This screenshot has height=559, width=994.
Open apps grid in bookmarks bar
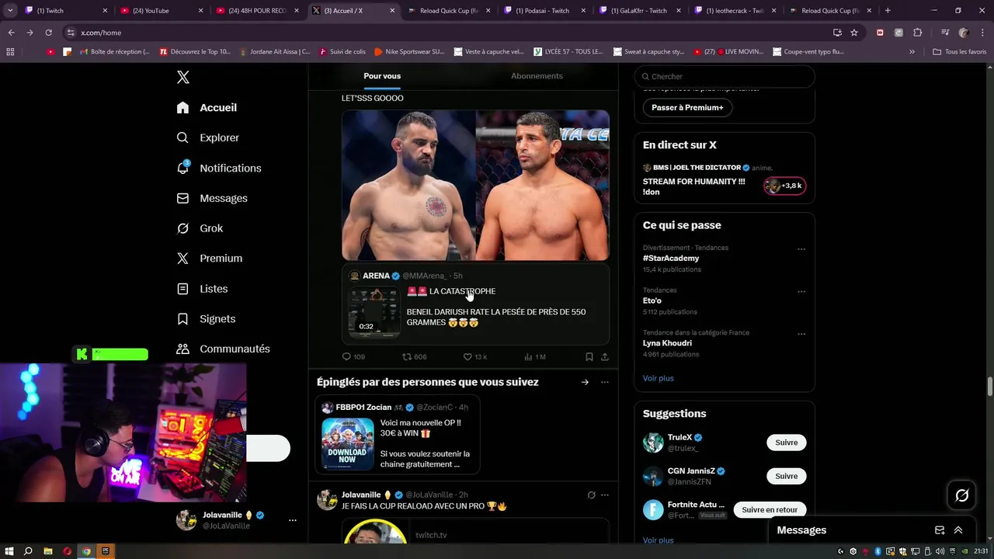[x=10, y=51]
